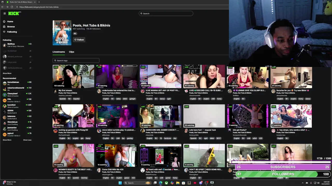The image size is (332, 186).
Task: Click Vivyenna streamer avatar icon
Action: (142, 91)
